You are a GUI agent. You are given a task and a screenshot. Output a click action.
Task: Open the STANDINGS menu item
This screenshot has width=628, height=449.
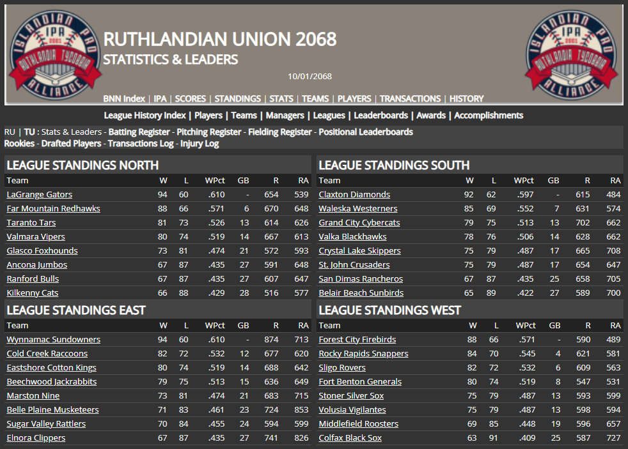(237, 99)
